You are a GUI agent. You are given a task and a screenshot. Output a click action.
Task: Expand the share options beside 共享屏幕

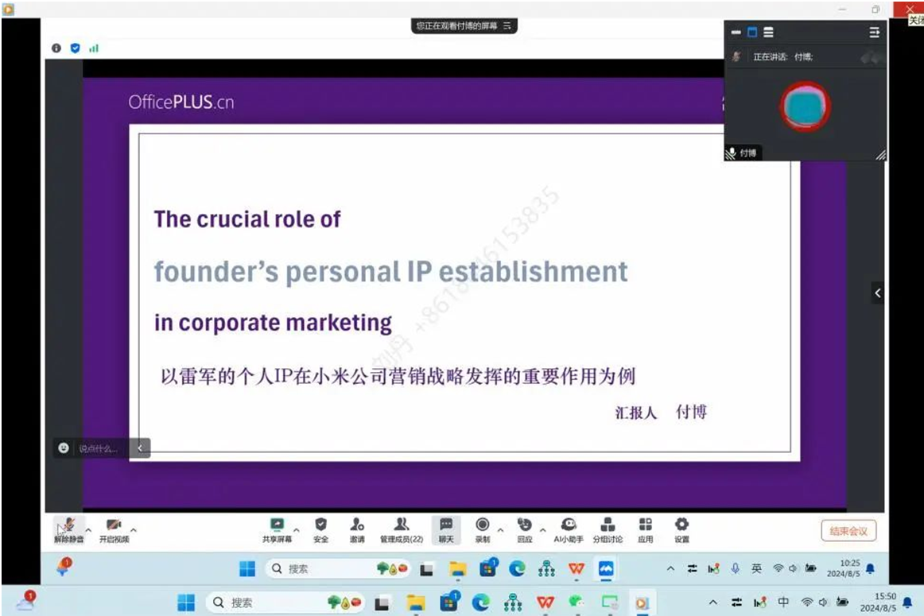[x=297, y=530]
